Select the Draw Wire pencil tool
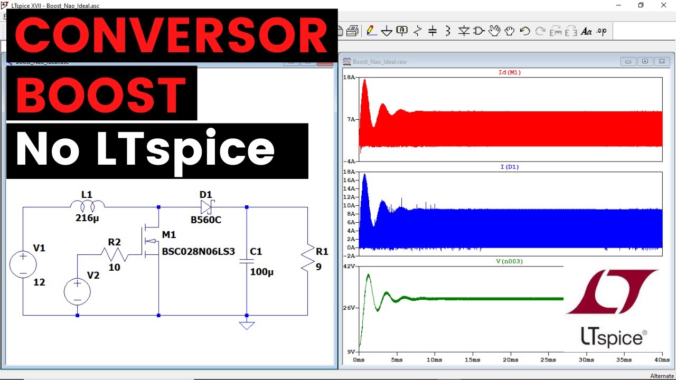Image resolution: width=676 pixels, height=380 pixels. click(371, 31)
